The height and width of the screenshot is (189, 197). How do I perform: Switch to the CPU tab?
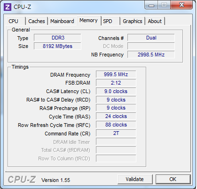(x=16, y=21)
